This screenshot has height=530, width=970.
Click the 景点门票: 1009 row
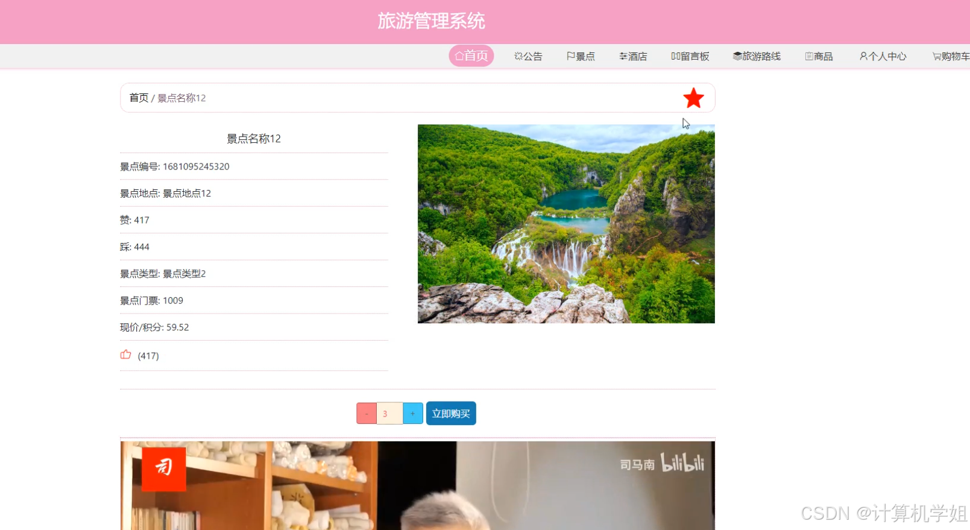tap(254, 300)
